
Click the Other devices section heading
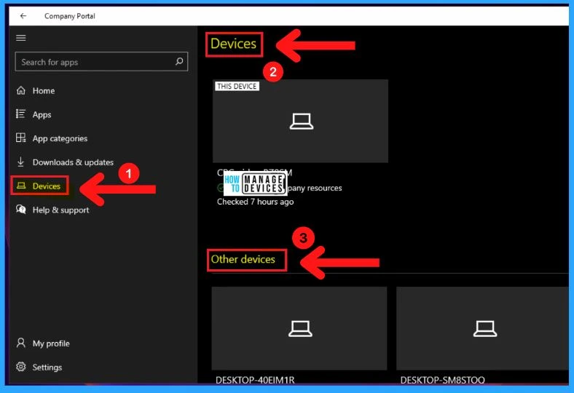[x=243, y=259]
